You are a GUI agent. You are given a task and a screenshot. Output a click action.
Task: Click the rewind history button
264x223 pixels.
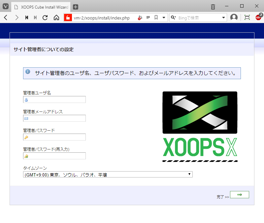[27, 17]
